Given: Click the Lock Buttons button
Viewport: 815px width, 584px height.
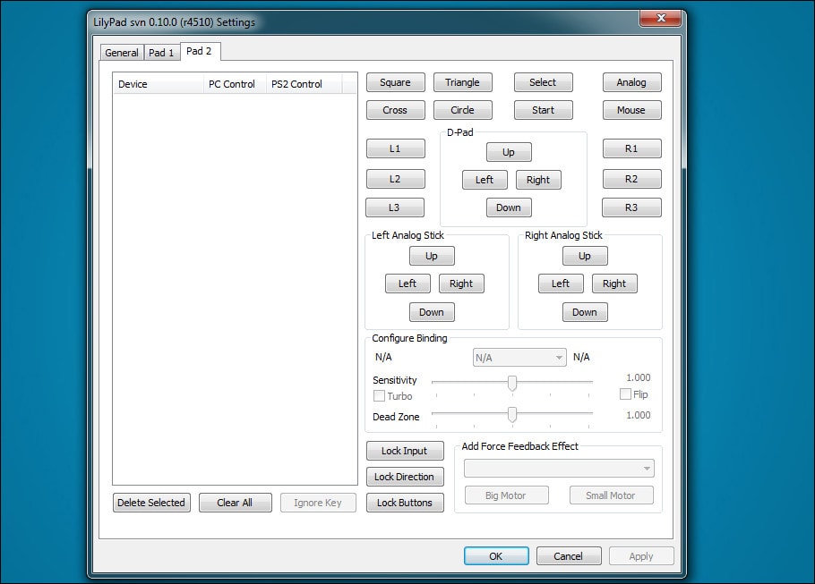Looking at the screenshot, I should [x=405, y=503].
